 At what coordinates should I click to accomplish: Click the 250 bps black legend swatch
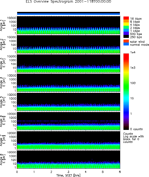[126, 36]
